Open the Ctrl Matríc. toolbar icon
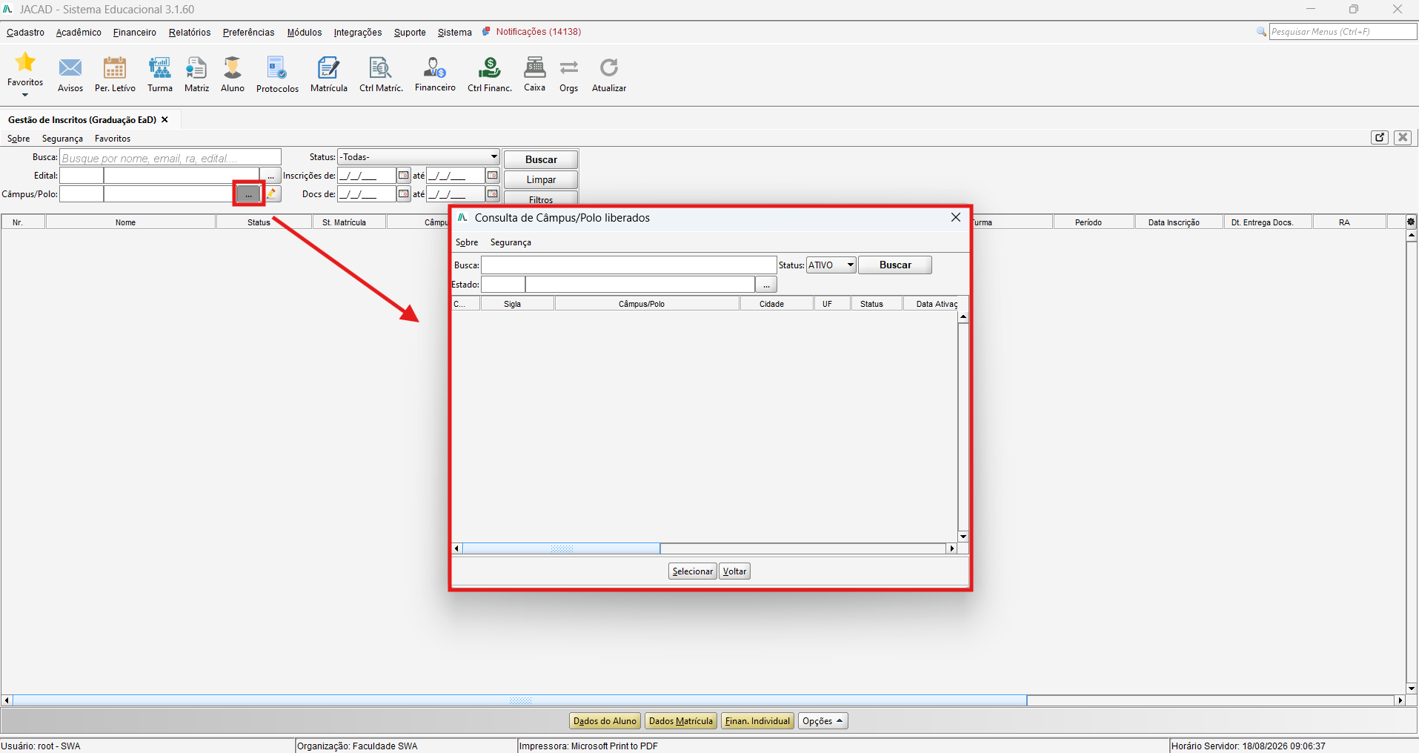 tap(381, 68)
